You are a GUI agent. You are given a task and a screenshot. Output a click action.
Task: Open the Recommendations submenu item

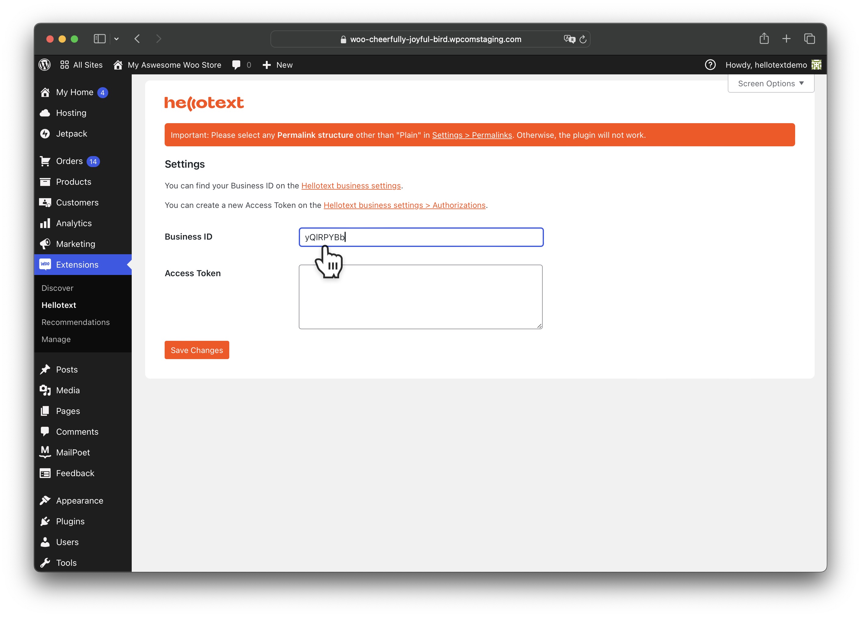(x=76, y=322)
